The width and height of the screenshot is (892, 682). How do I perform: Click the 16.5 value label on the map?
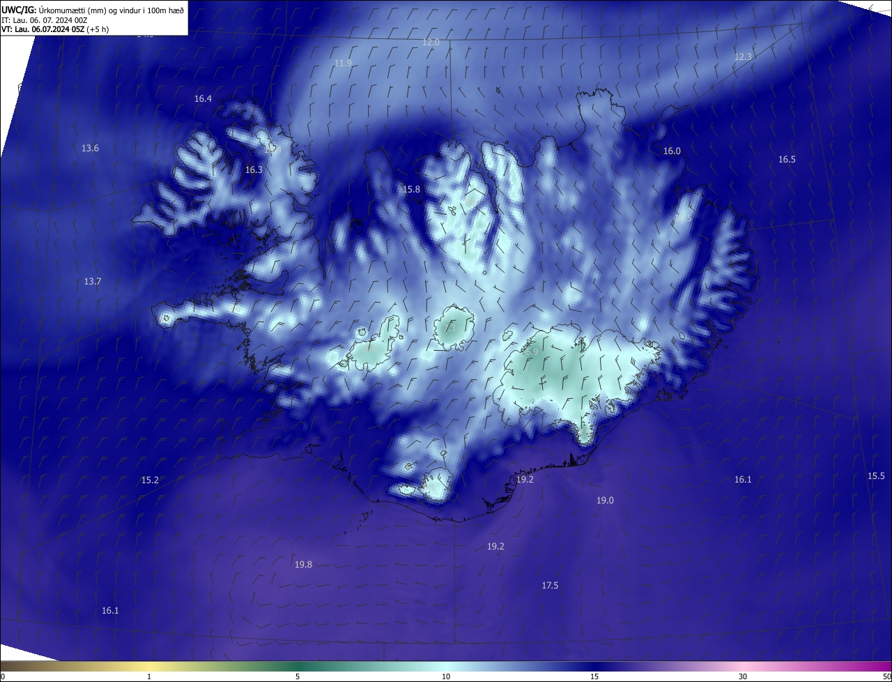(x=787, y=160)
